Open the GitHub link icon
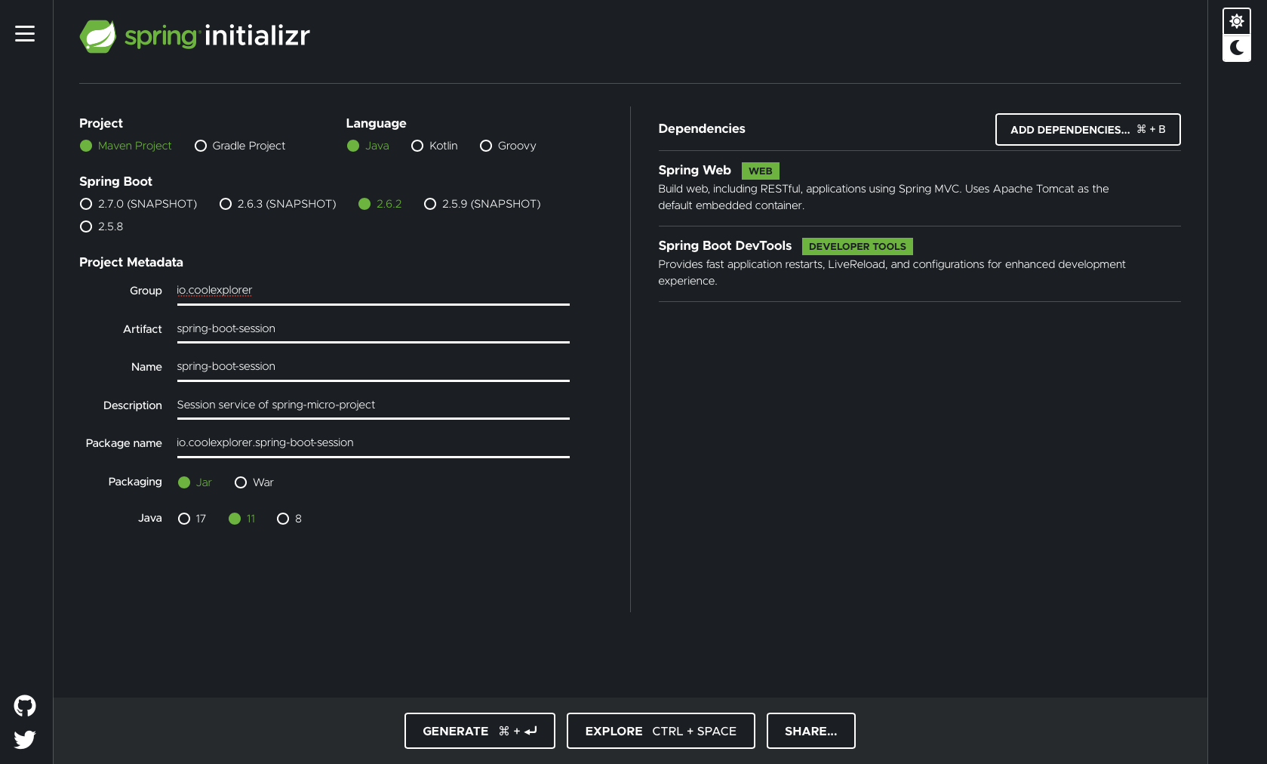Viewport: 1267px width, 764px height. point(25,706)
